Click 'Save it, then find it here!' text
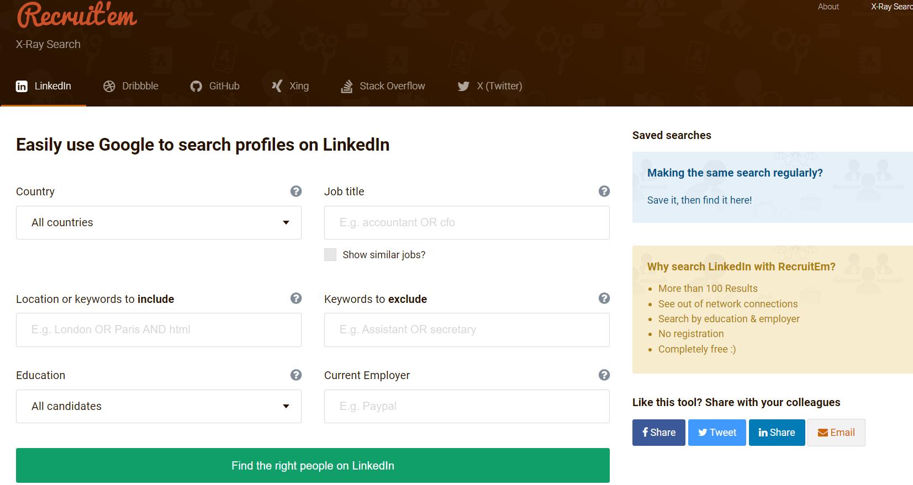This screenshot has width=913, height=485. click(x=699, y=200)
